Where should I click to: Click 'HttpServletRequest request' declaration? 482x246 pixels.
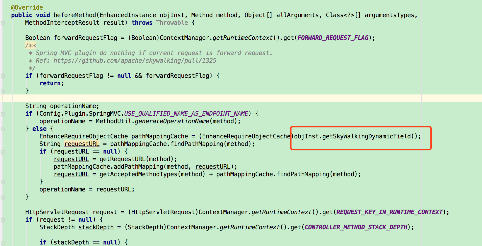coord(71,212)
